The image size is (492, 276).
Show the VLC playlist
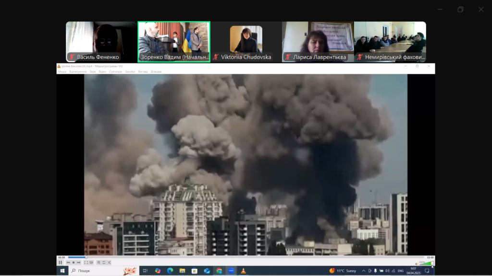click(98, 262)
